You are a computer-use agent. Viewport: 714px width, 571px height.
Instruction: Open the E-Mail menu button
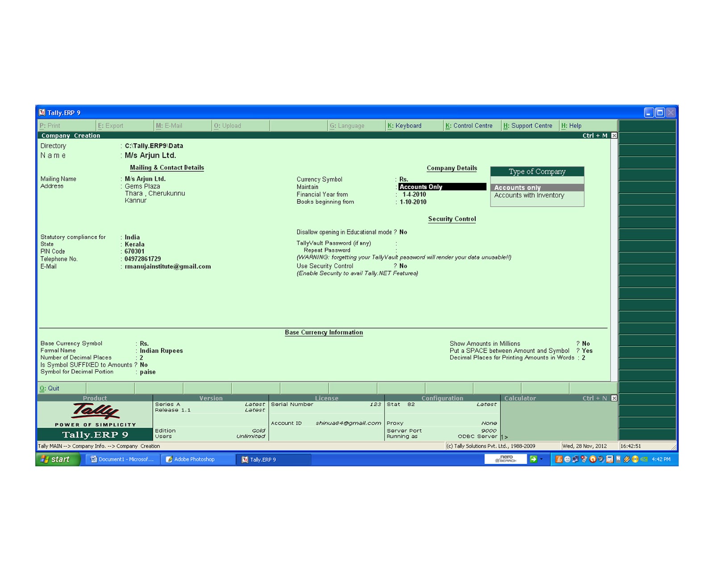[x=183, y=126]
